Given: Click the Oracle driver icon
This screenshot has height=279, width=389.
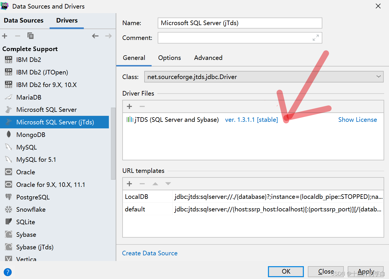Looking at the screenshot, I should pos(9,172).
